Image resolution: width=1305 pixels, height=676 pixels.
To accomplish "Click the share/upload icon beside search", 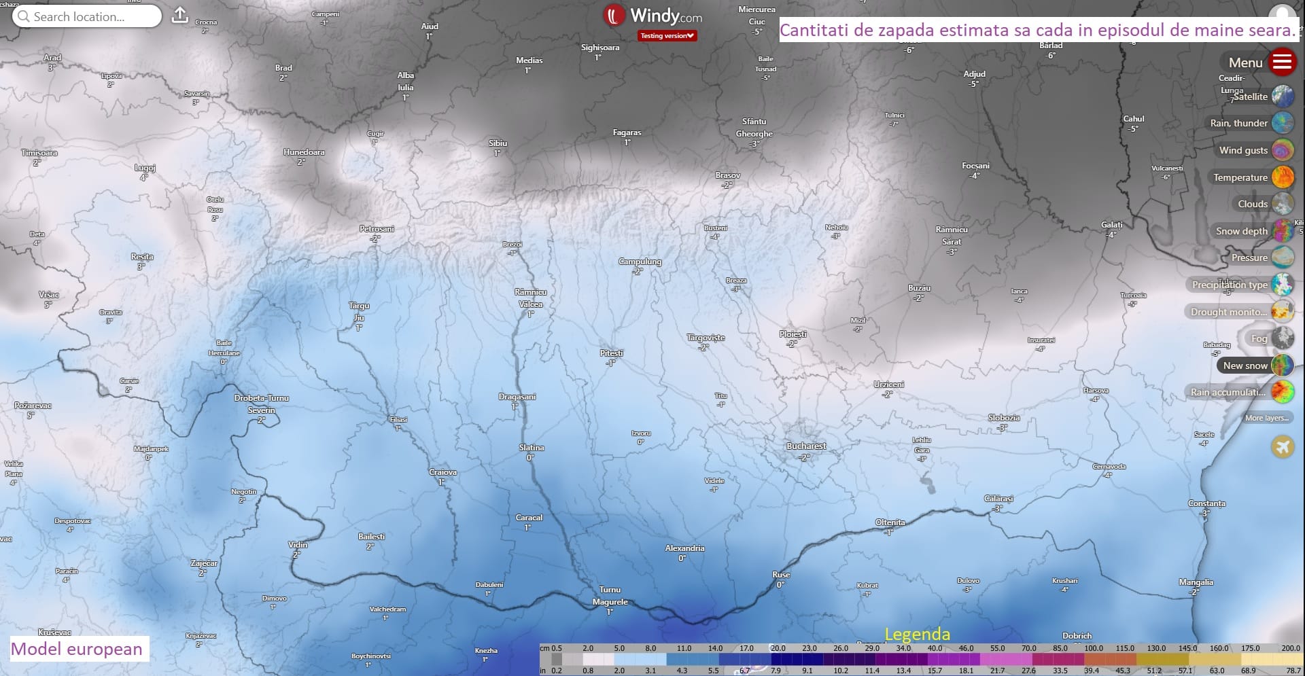I will coord(179,16).
